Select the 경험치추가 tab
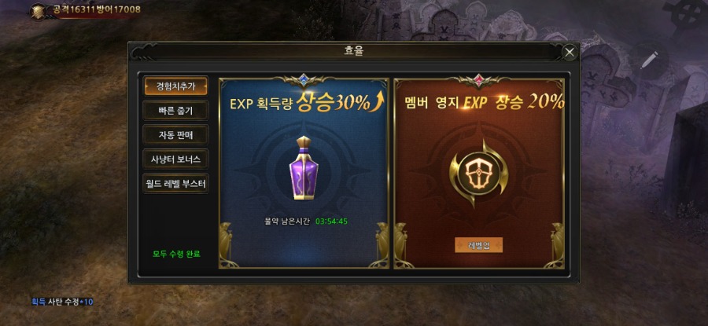The height and width of the screenshot is (326, 708). click(175, 86)
